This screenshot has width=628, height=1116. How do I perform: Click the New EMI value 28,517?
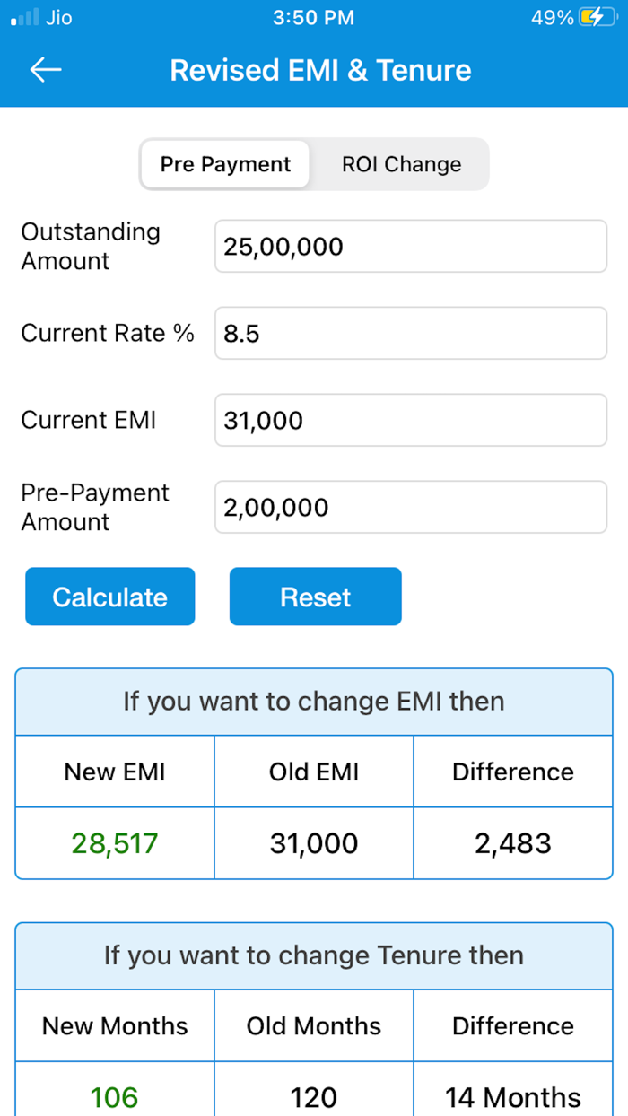pyautogui.click(x=114, y=842)
